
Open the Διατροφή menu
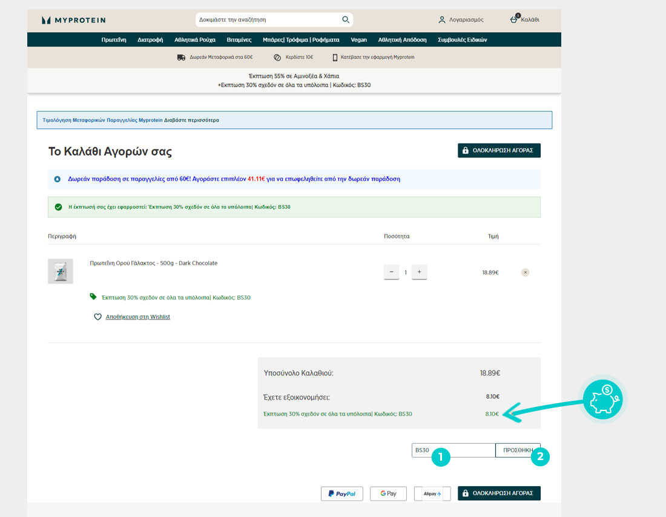point(150,39)
